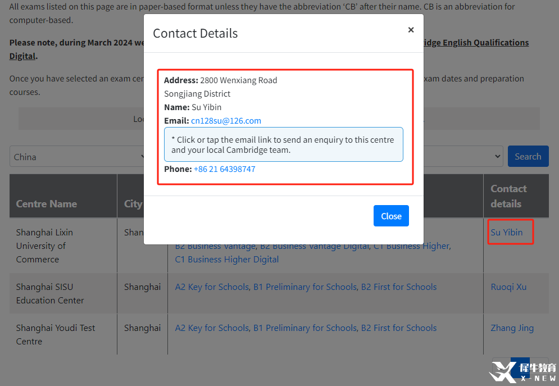Click the Search button
This screenshot has height=386, width=559.
tap(528, 156)
